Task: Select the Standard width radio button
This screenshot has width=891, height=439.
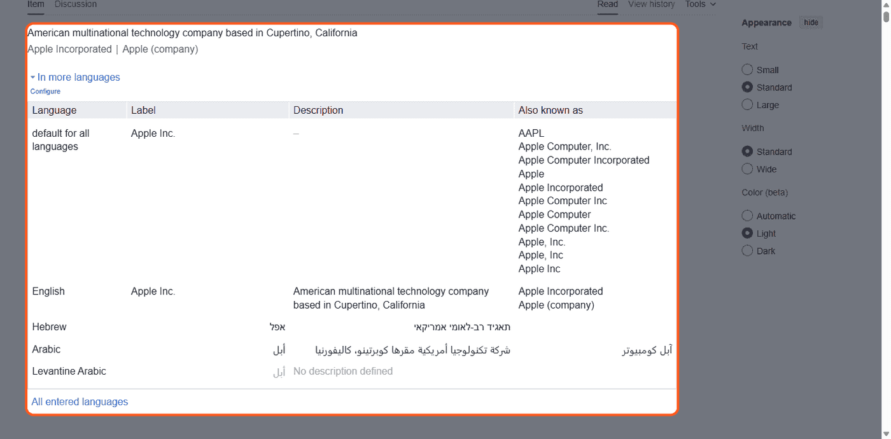Action: pos(747,151)
